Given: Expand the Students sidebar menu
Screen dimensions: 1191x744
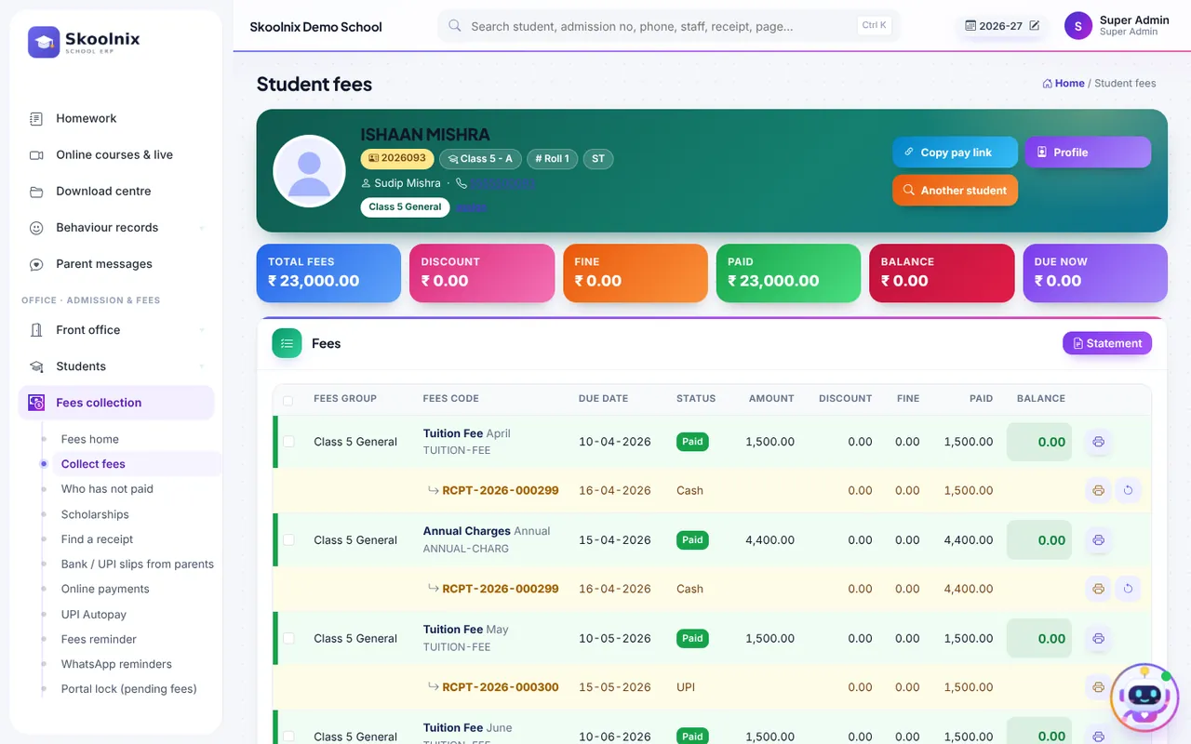Looking at the screenshot, I should pos(116,366).
